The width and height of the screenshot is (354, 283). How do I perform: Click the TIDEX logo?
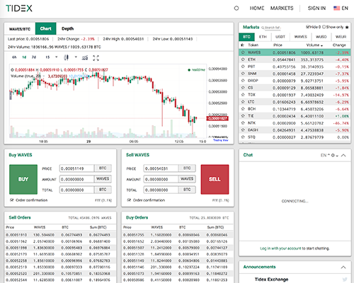(x=19, y=8)
